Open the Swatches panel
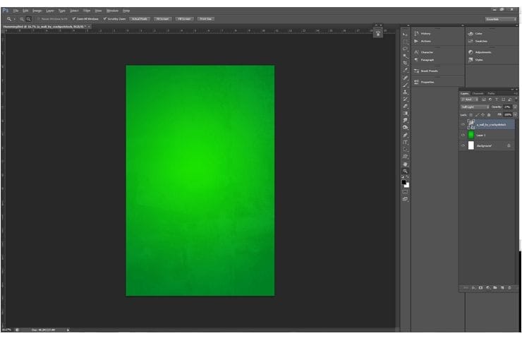The height and width of the screenshot is (348, 522). pyautogui.click(x=478, y=41)
